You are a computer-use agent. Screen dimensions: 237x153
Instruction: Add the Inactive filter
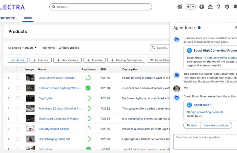40,60
